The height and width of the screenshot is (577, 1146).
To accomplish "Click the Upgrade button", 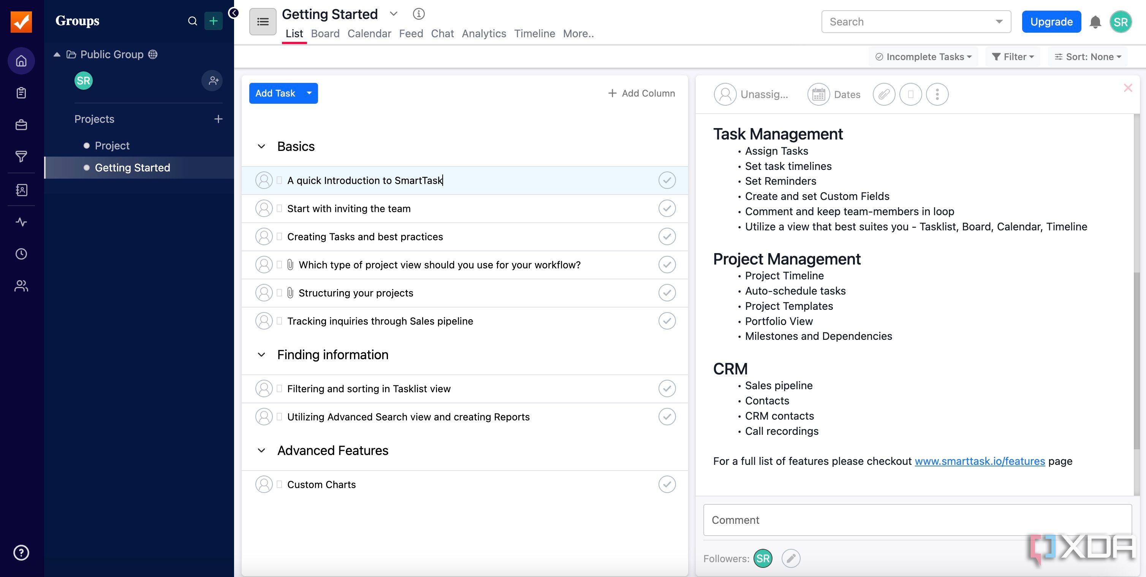I will coord(1052,22).
